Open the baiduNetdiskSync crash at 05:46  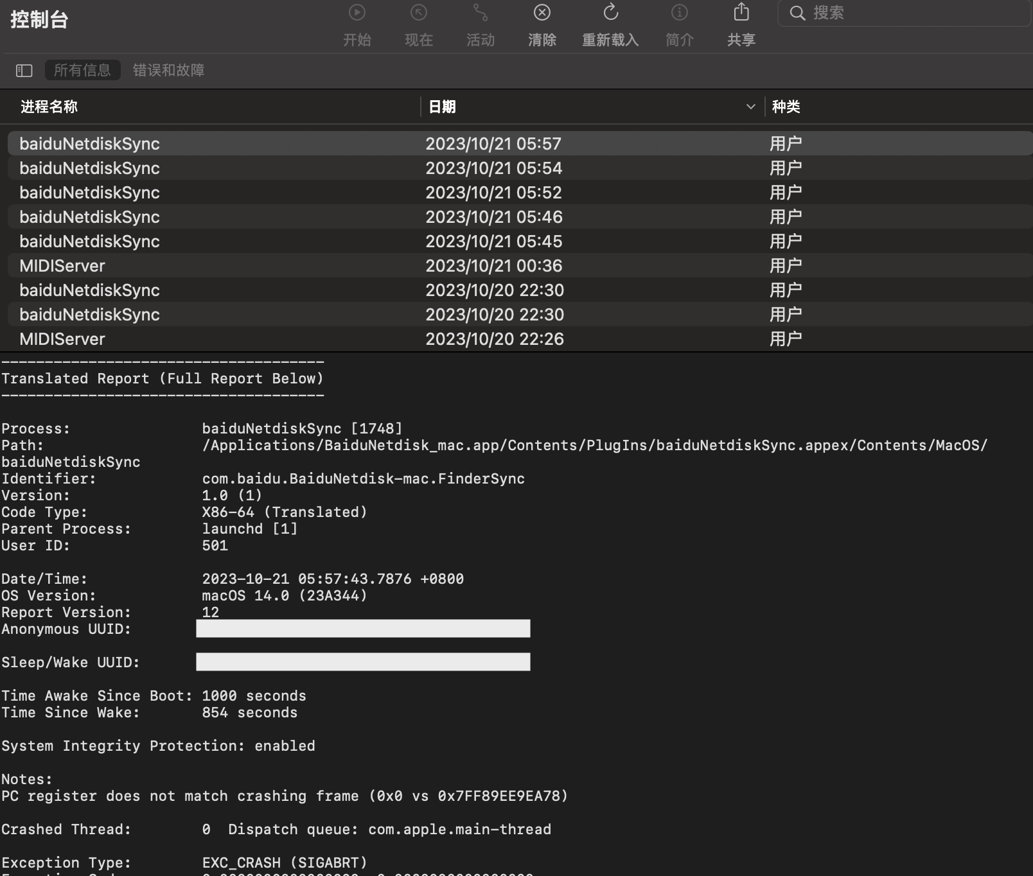[90, 217]
